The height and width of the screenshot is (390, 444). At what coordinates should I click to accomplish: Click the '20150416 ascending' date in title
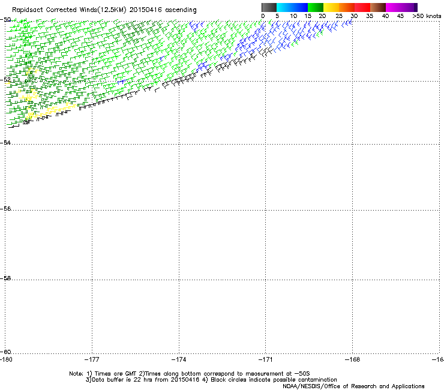163,10
